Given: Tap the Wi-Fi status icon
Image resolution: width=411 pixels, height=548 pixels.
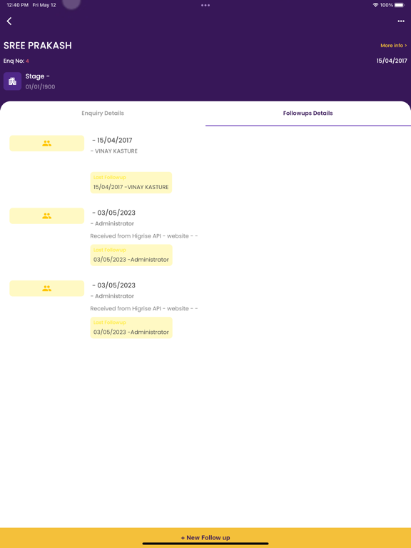Looking at the screenshot, I should 376,5.
